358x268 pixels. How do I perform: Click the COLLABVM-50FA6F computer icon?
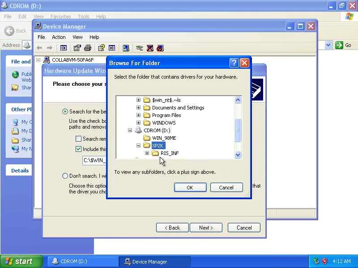point(47,60)
